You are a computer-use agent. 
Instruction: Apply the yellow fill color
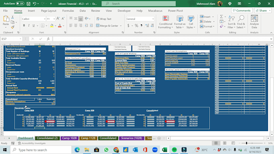click(x=52, y=26)
